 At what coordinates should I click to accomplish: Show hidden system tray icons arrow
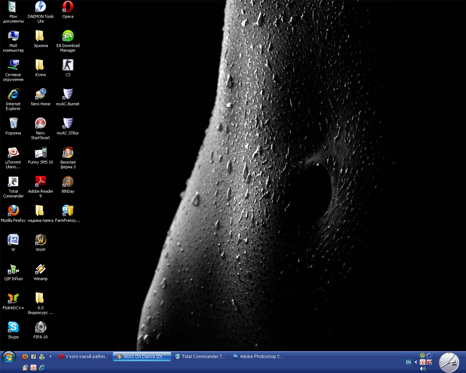pos(416,362)
